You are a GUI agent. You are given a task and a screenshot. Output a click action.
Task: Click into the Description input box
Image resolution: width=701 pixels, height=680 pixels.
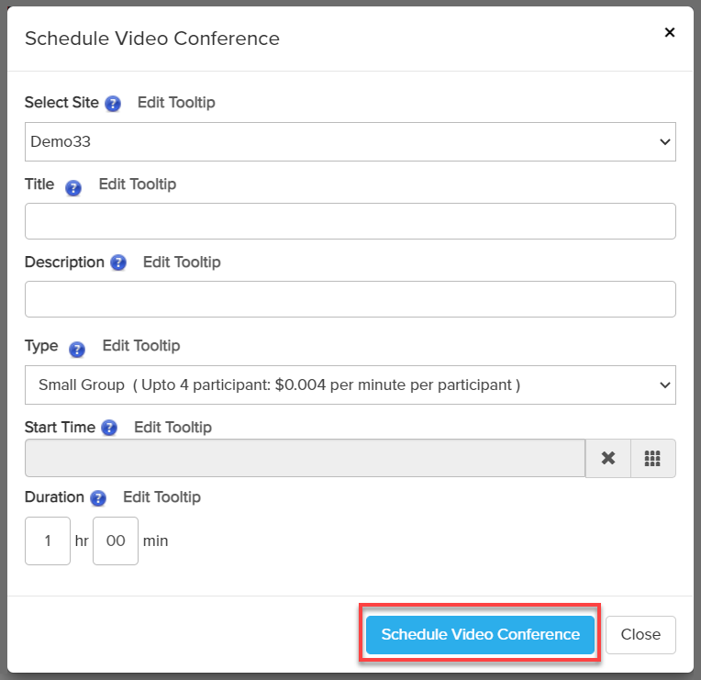(350, 299)
